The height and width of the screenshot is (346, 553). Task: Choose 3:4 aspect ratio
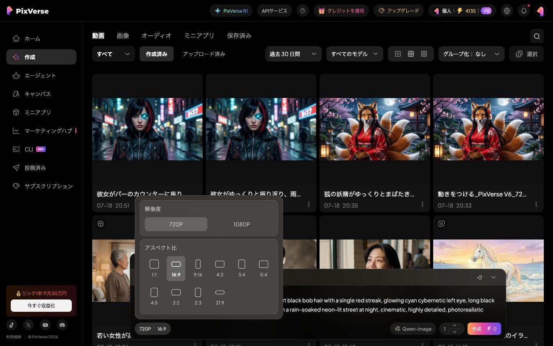click(242, 268)
